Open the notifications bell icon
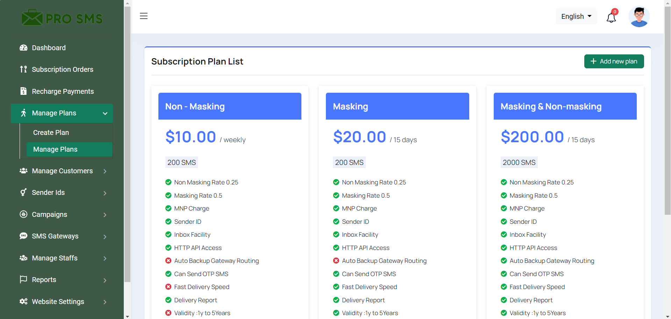This screenshot has width=671, height=319. click(611, 17)
